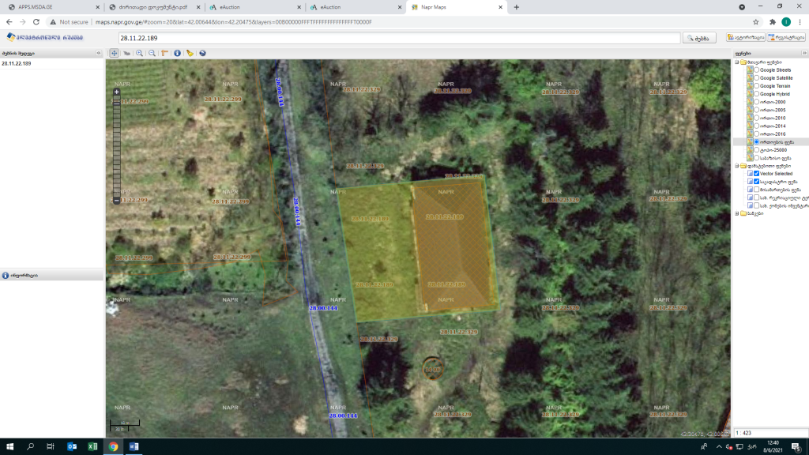Click the scale field showing 1 : 423
Image resolution: width=809 pixels, height=455 pixels.
pos(770,434)
